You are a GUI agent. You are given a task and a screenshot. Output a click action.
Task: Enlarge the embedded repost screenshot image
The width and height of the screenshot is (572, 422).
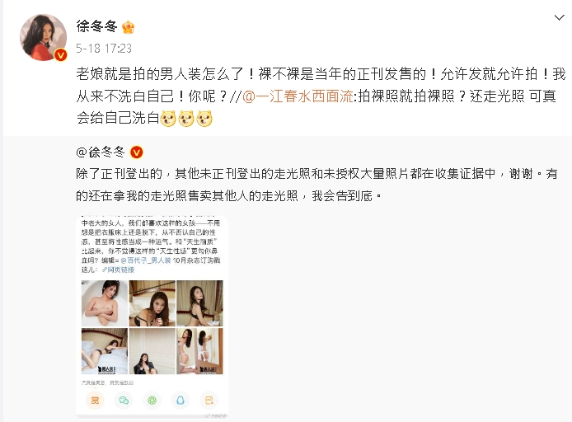click(152, 316)
